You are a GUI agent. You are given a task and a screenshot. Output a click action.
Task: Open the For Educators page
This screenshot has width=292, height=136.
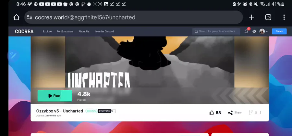[x=65, y=31]
